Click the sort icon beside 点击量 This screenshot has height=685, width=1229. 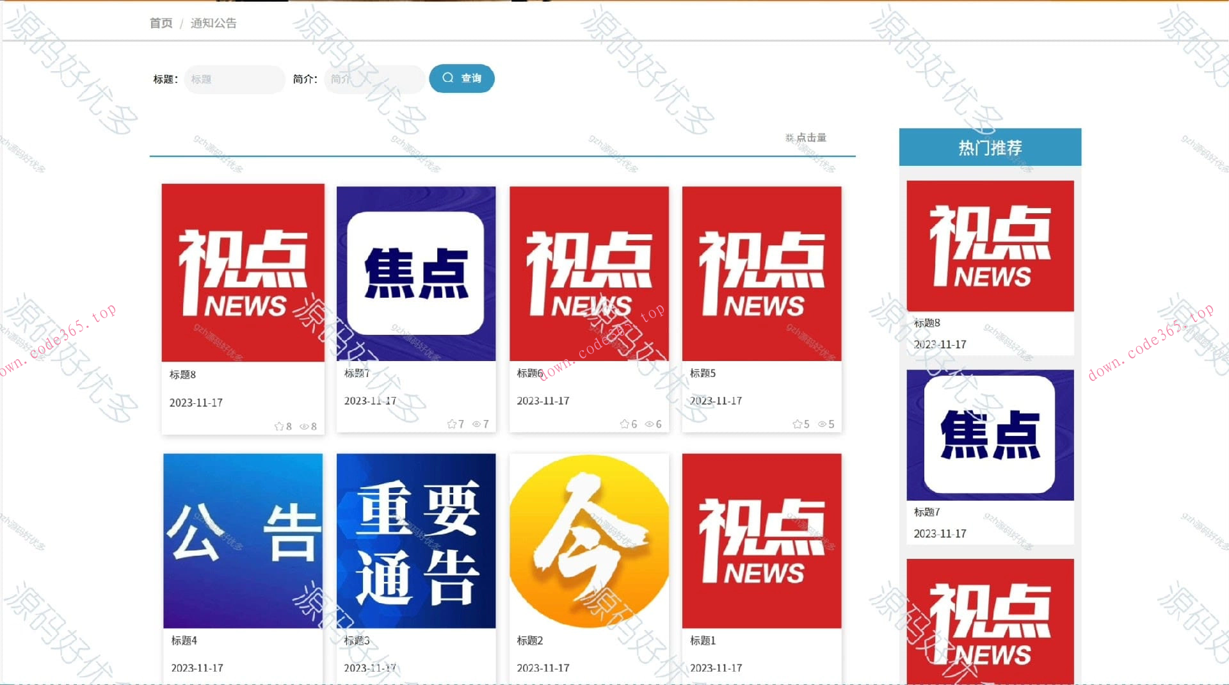pos(791,136)
